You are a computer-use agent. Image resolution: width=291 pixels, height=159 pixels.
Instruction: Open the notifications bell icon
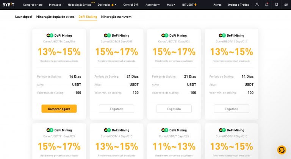coord(267,5)
